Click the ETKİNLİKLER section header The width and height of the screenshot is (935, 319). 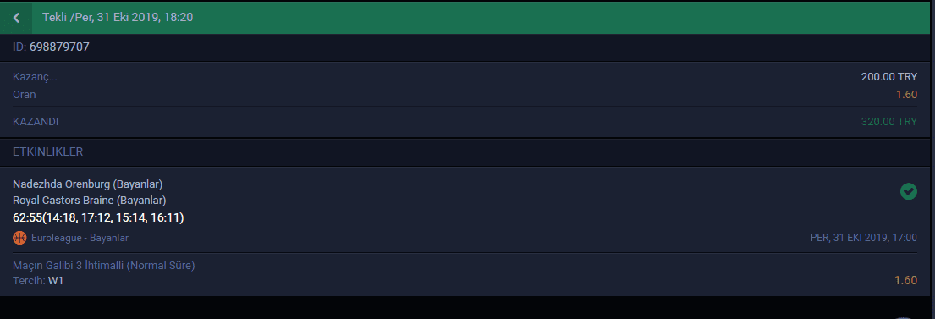point(47,152)
